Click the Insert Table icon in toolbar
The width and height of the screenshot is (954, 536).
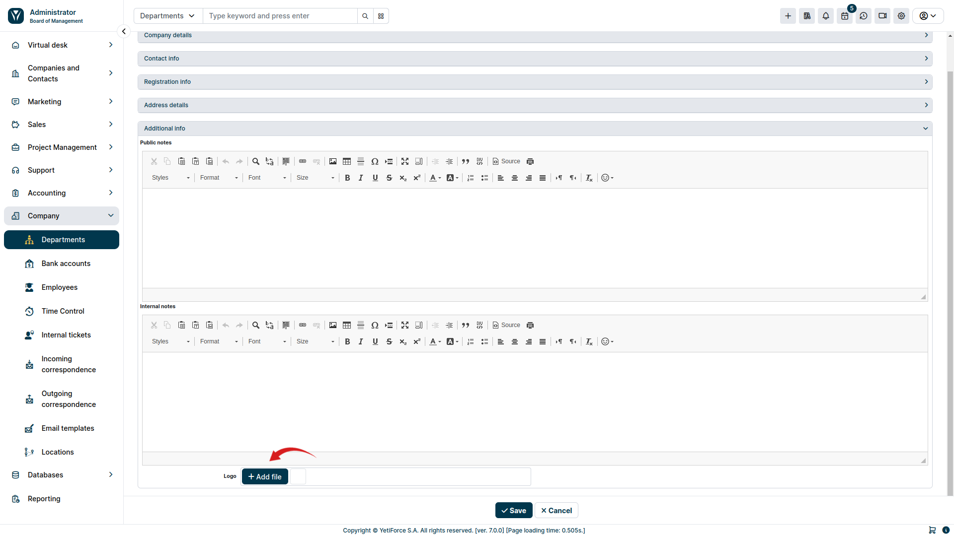click(347, 161)
